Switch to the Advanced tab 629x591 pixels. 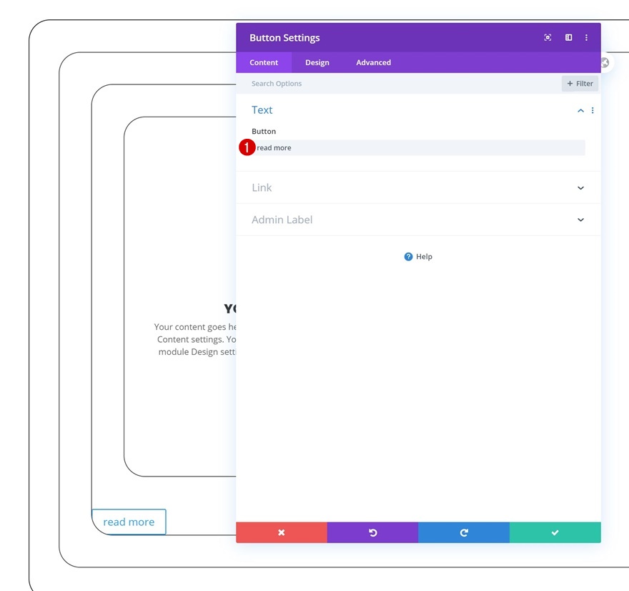373,62
